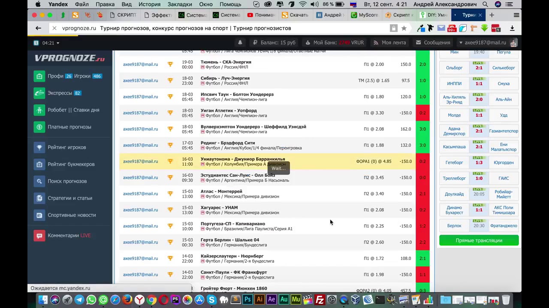Click 3:0 score cell of Вулверхэмптон row

coord(422,129)
